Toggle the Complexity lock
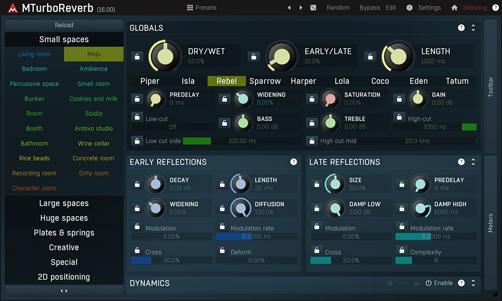502x301 pixels. (x=402, y=250)
